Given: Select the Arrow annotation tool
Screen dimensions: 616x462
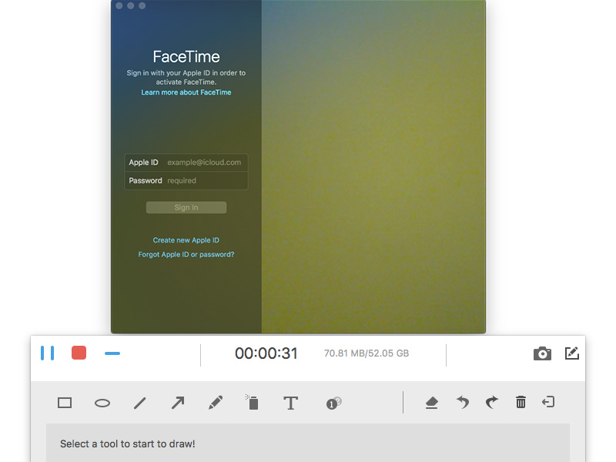Looking at the screenshot, I should point(178,402).
